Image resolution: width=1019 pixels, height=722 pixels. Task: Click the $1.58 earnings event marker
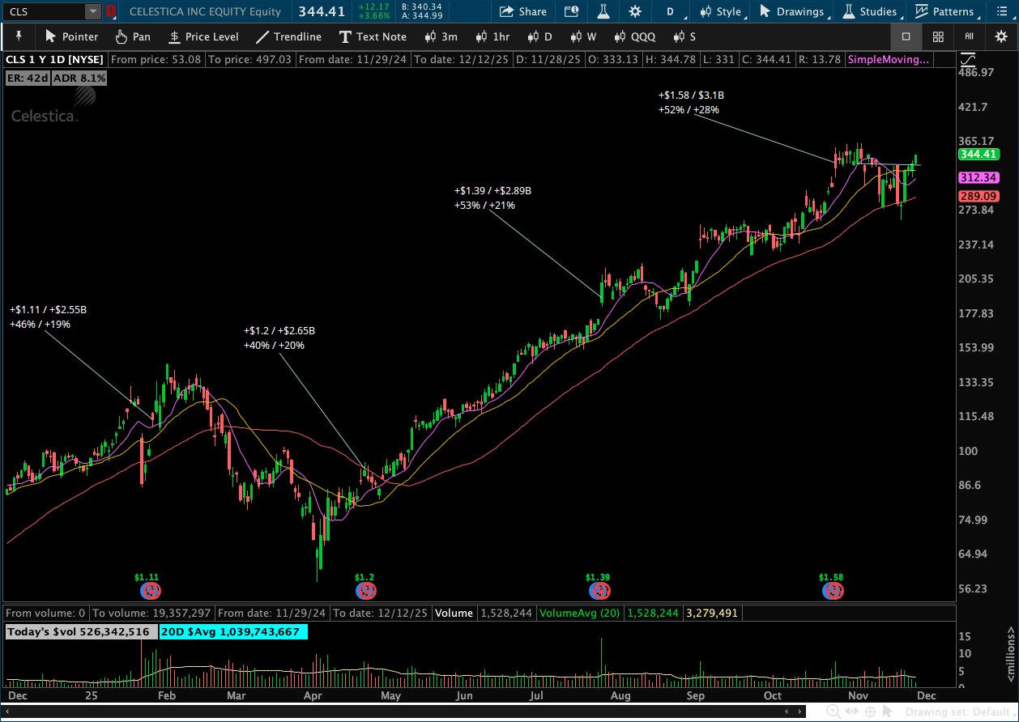click(831, 591)
